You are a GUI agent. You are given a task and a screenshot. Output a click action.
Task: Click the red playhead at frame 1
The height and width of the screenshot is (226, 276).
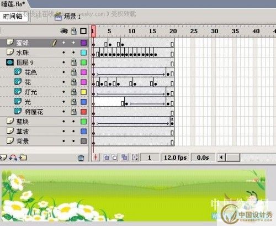click(x=93, y=31)
